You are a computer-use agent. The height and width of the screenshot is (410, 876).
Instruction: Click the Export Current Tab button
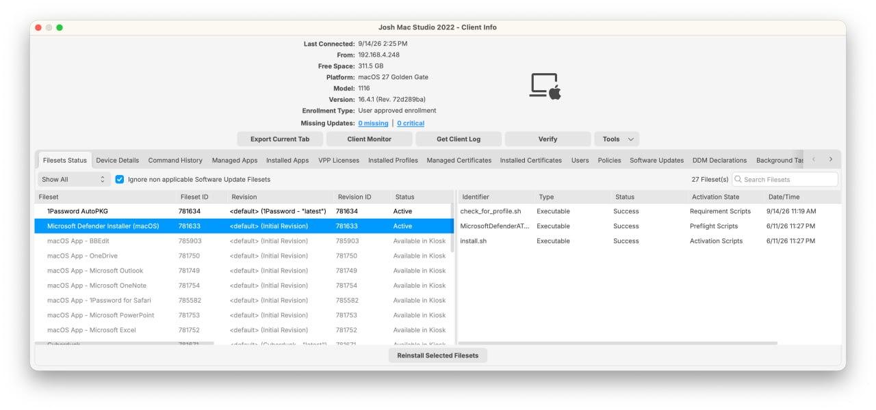coord(280,139)
